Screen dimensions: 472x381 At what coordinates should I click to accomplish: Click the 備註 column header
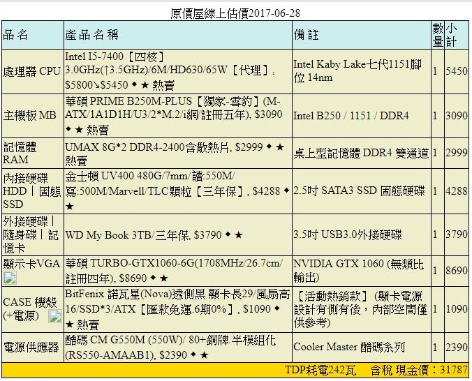pos(306,35)
